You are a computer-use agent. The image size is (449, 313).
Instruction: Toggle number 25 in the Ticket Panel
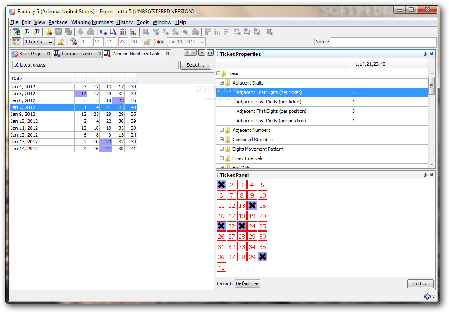[263, 226]
